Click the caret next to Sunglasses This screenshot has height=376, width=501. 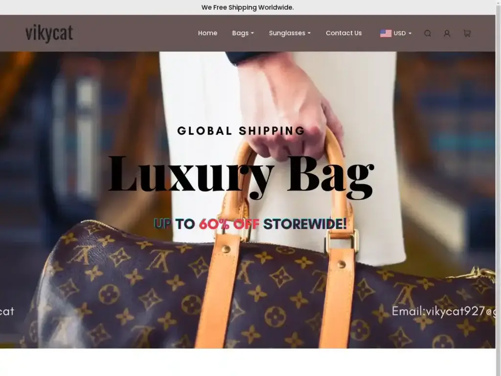coord(309,33)
